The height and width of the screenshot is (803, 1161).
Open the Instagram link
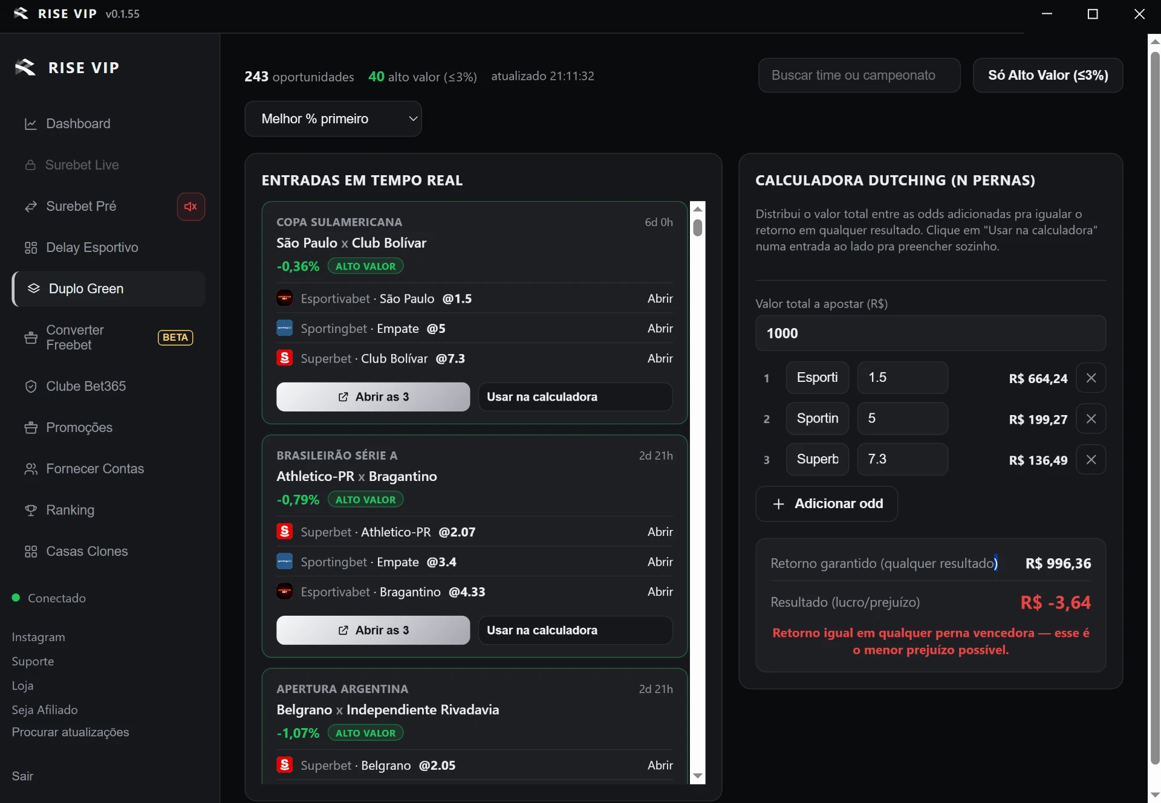[x=38, y=637]
